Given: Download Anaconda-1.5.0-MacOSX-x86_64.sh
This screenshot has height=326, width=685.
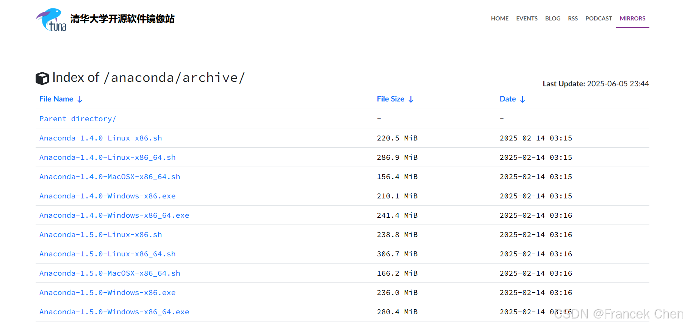Looking at the screenshot, I should 110,273.
